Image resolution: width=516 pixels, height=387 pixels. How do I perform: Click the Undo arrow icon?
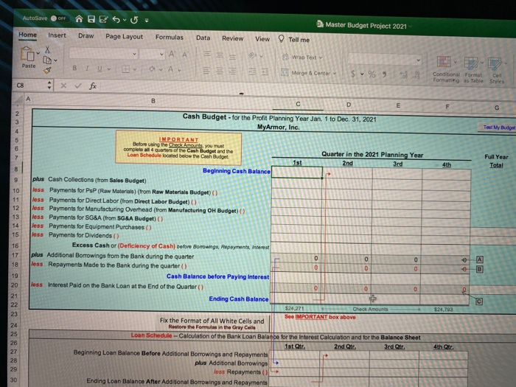pos(116,20)
